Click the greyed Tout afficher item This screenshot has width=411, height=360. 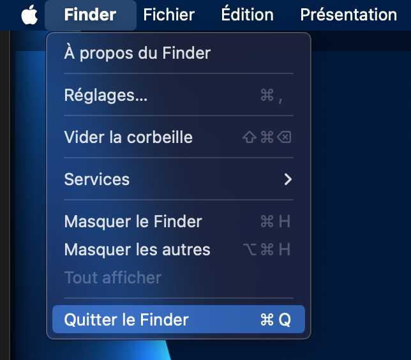tap(112, 278)
